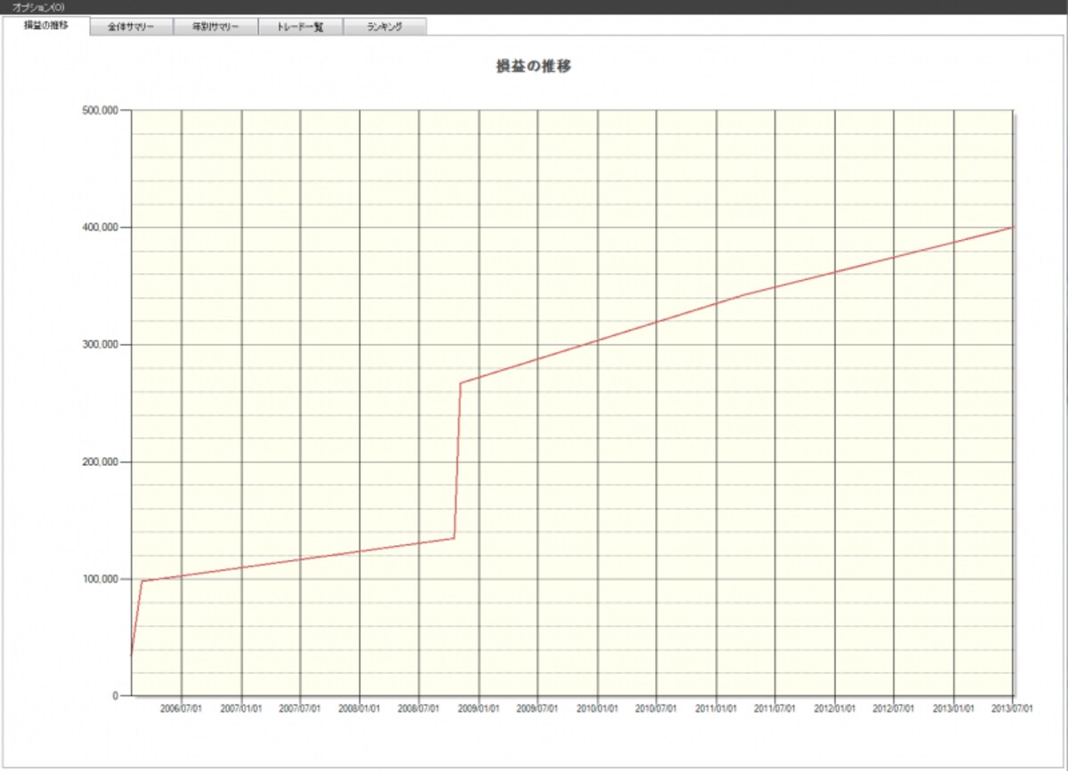Screen dimensions: 1068x771
Task: Go to the トレード一覧 tab
Action: 300,27
